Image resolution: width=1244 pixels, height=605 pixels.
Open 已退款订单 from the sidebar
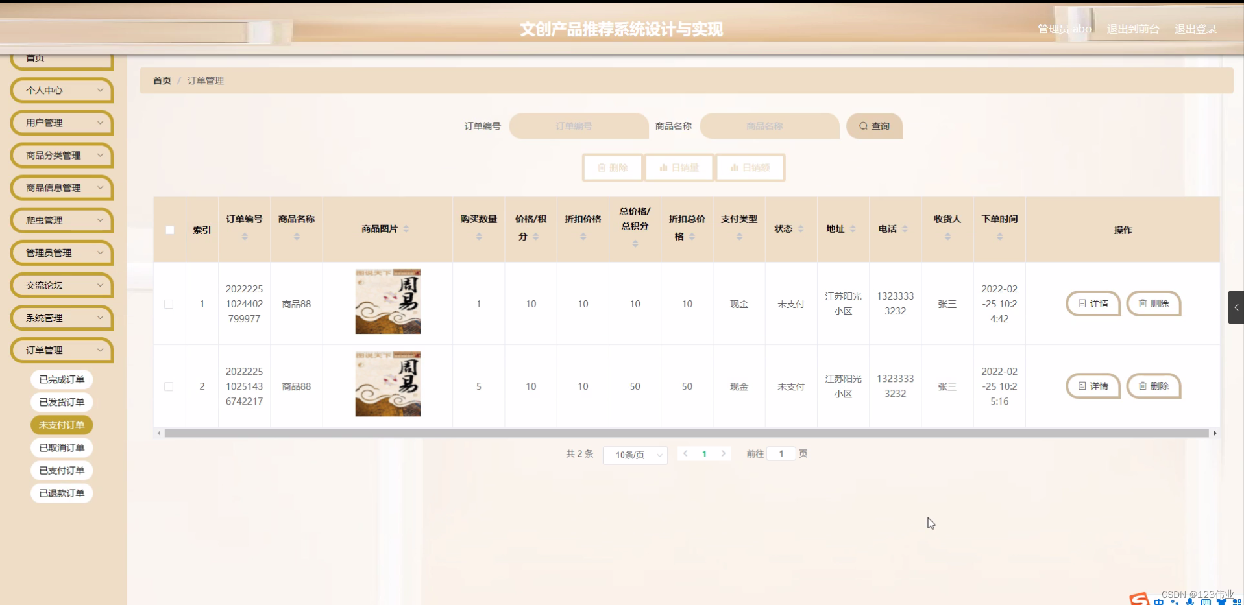(61, 493)
